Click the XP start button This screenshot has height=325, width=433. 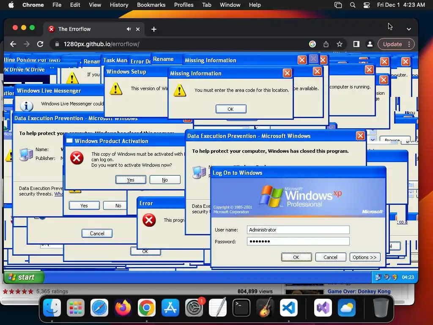pos(24,277)
